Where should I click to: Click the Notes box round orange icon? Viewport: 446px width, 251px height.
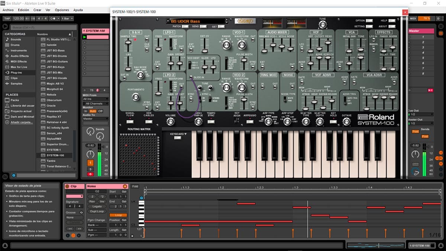point(125,186)
